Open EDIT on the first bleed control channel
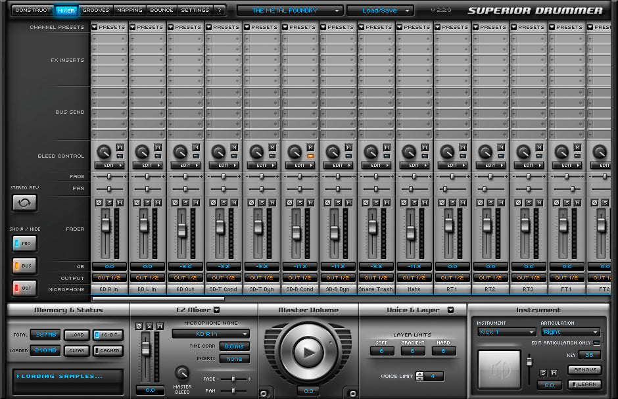Viewport: 618px width, 399px height. (108, 165)
